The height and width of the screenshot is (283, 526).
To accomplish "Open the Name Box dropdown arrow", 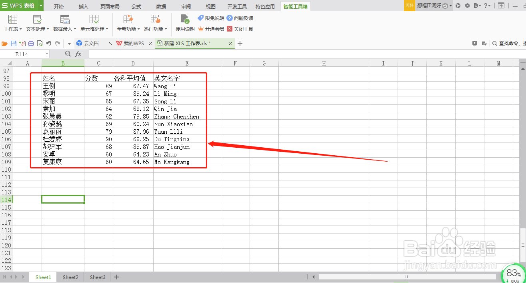I will pos(47,54).
